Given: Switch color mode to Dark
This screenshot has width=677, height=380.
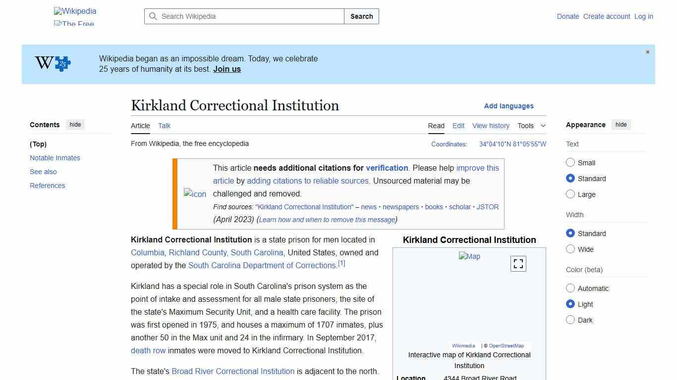Looking at the screenshot, I should (570, 320).
